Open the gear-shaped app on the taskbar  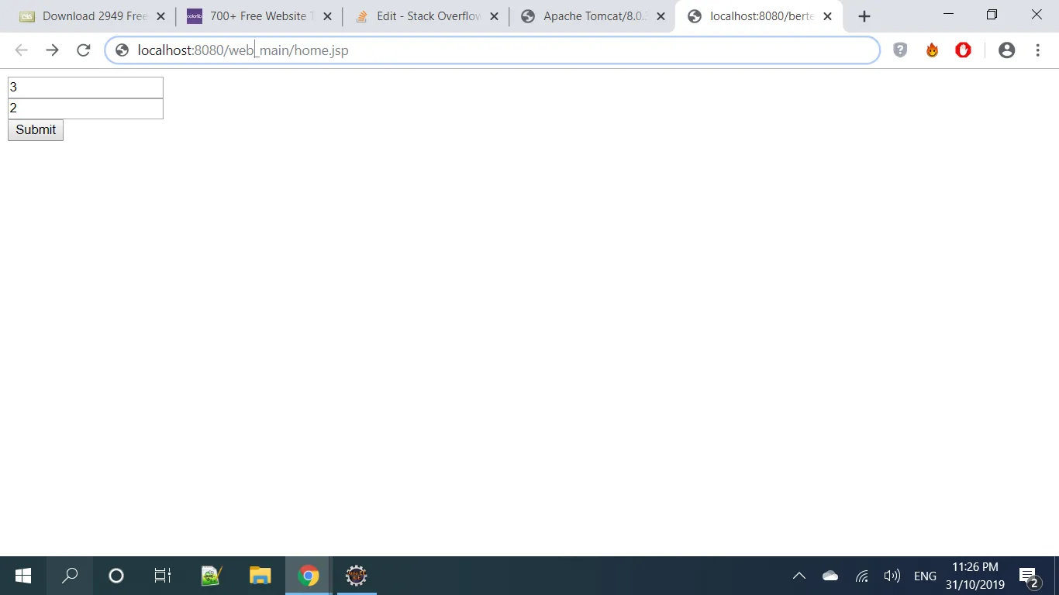(x=357, y=576)
